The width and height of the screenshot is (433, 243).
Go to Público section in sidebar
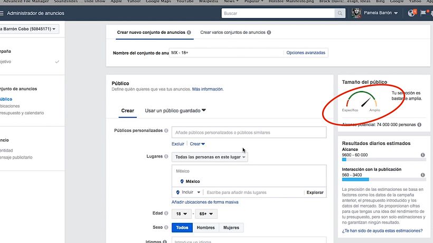(x=6, y=99)
